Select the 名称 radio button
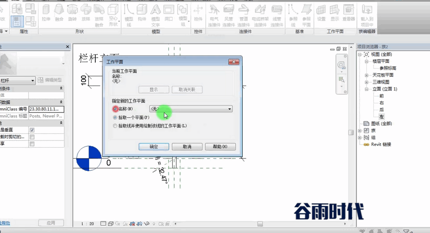Image resolution: width=430 pixels, height=233 pixels. coord(115,109)
